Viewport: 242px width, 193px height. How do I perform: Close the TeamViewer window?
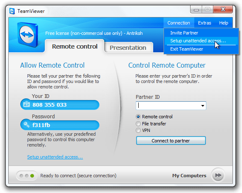[223, 10]
